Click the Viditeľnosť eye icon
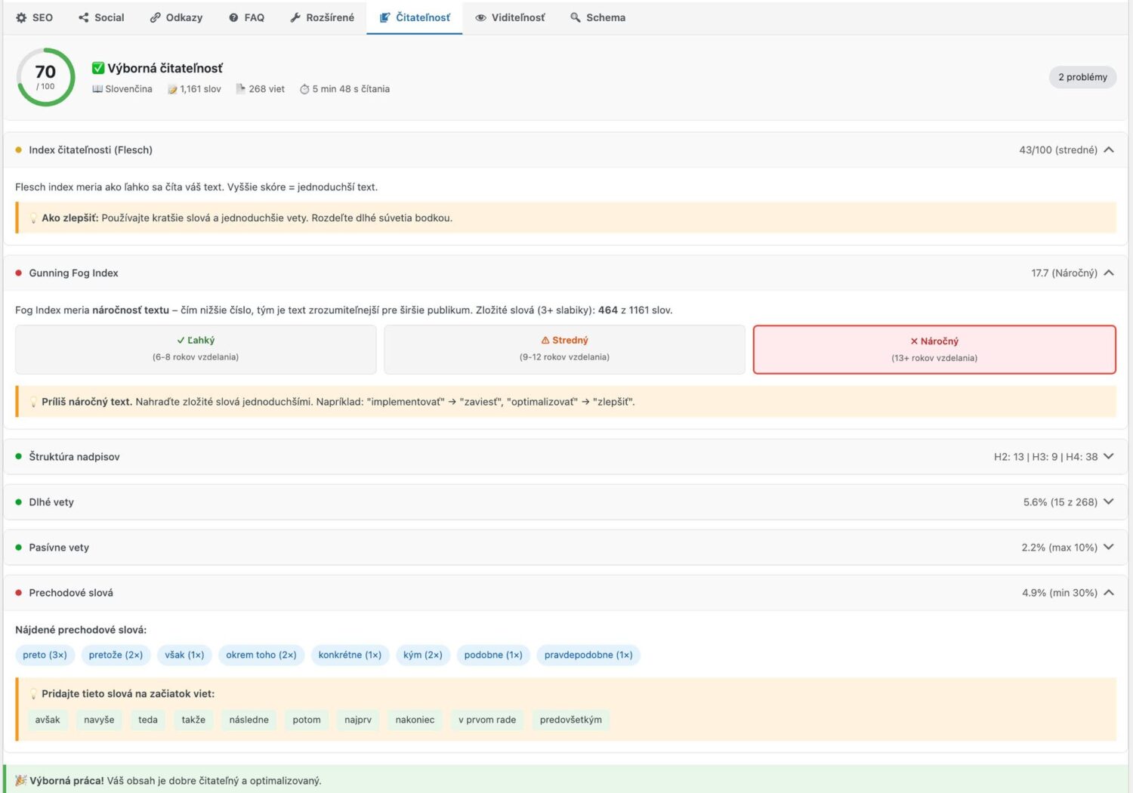 point(480,17)
